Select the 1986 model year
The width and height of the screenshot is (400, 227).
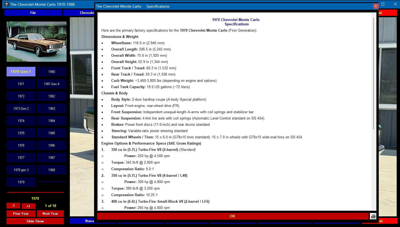coord(52,145)
